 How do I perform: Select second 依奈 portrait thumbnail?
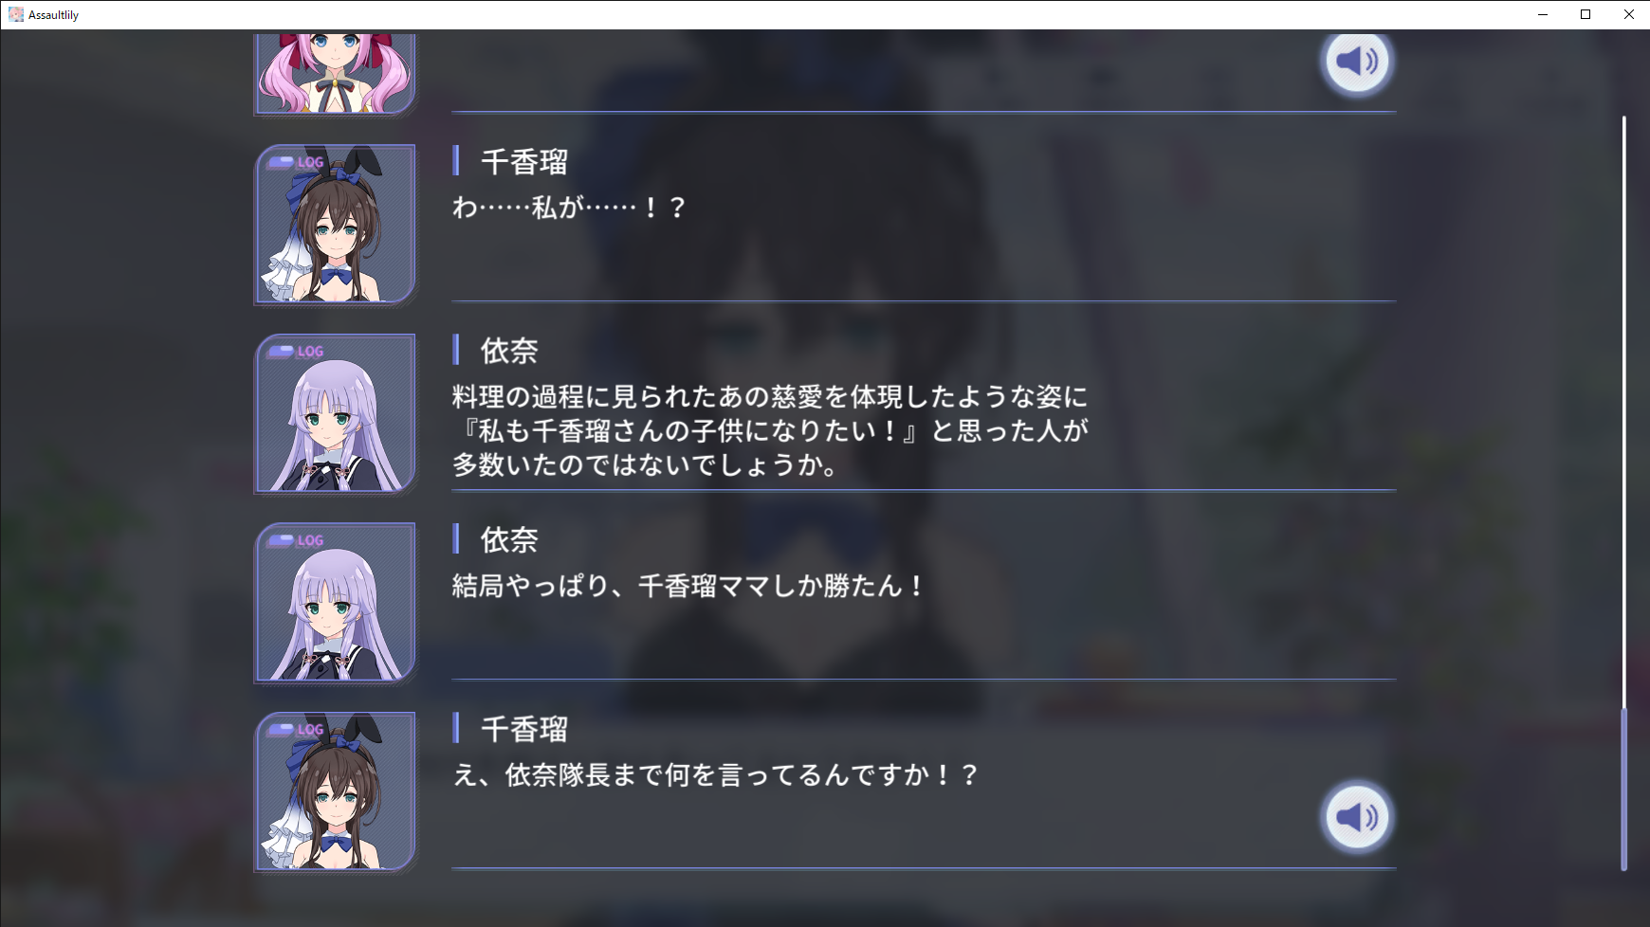click(x=336, y=602)
